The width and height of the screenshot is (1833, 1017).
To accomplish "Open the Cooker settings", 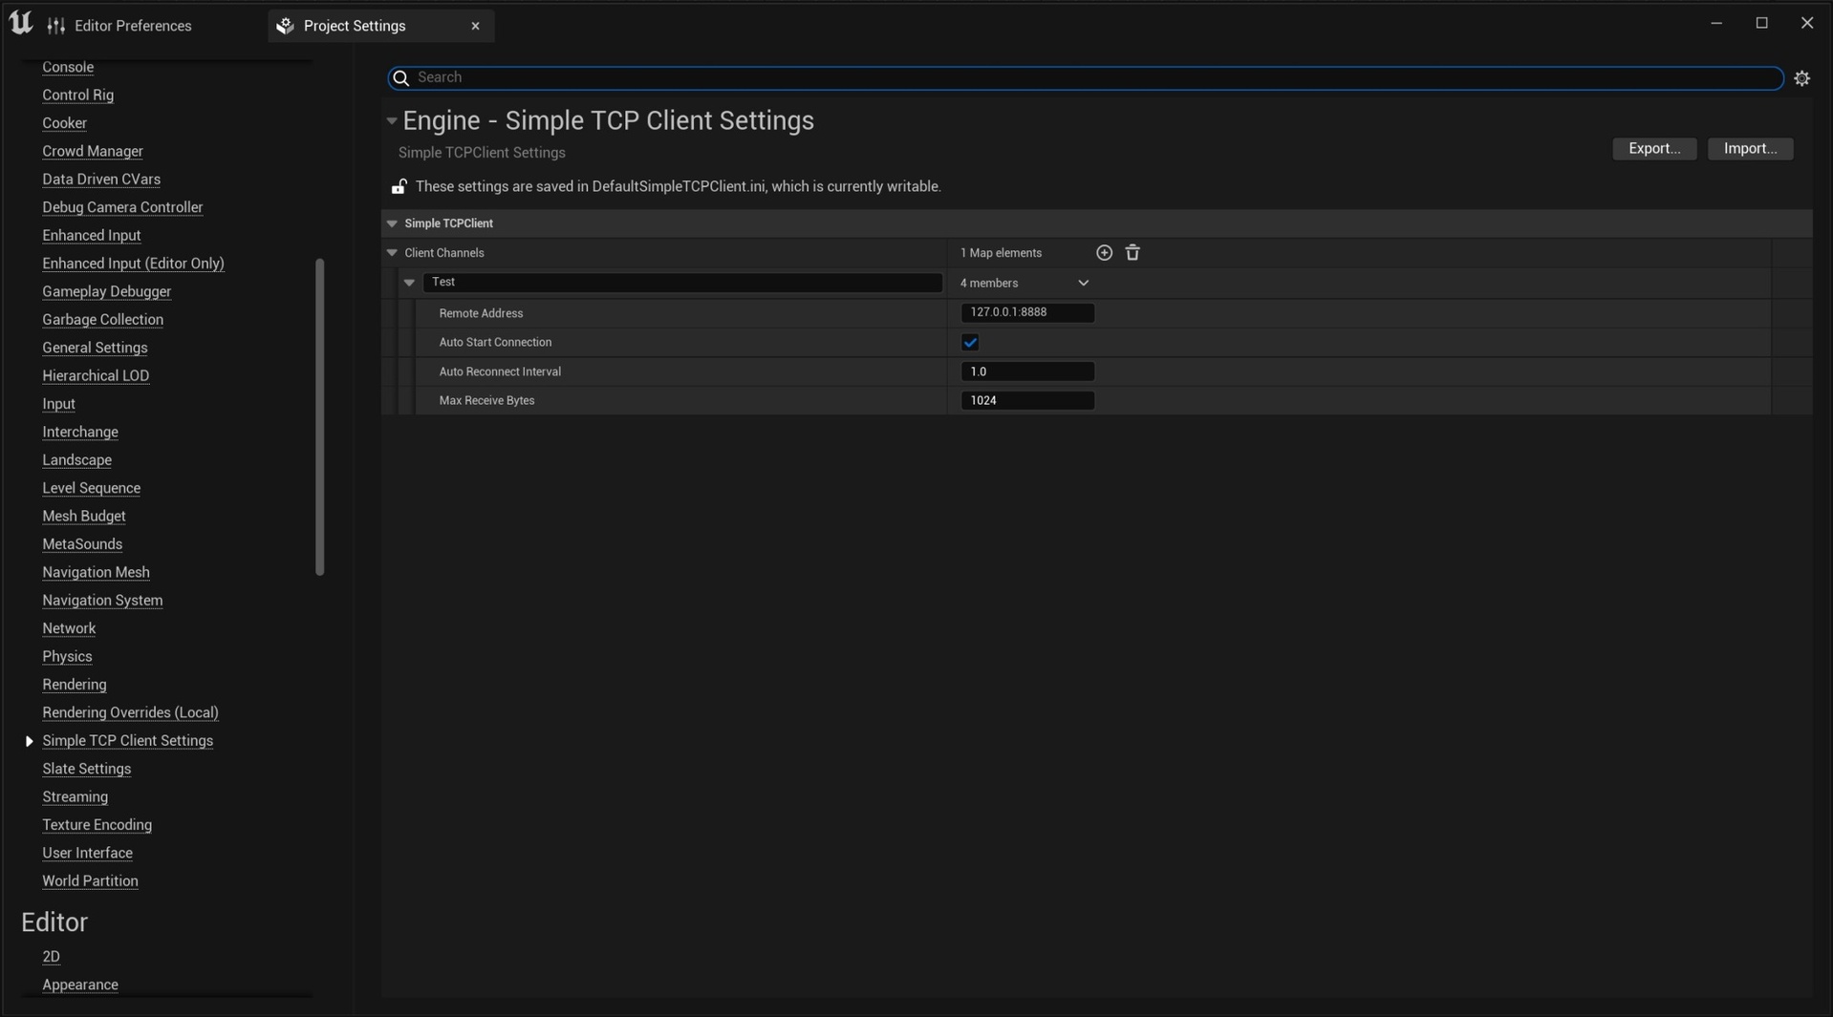I will (x=64, y=123).
